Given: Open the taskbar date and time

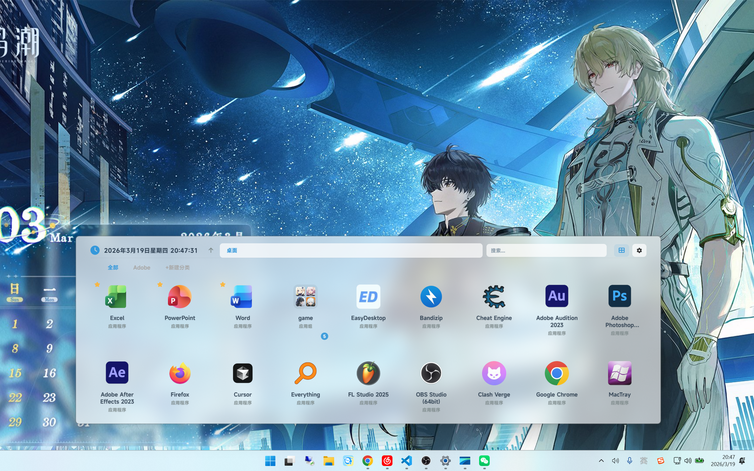Looking at the screenshot, I should [x=722, y=460].
